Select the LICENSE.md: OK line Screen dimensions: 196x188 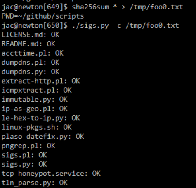tap(31, 35)
